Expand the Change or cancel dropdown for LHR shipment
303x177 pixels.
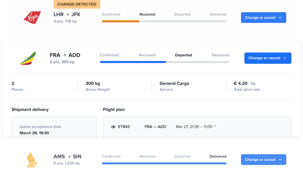(x=280, y=17)
